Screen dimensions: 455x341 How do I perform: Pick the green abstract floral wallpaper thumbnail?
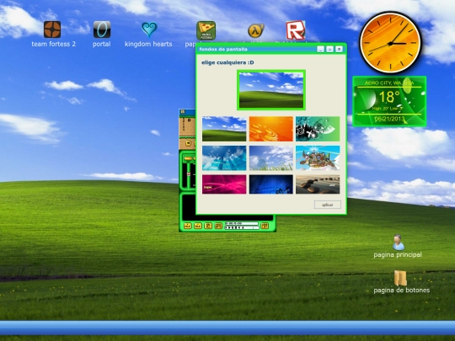pos(318,129)
